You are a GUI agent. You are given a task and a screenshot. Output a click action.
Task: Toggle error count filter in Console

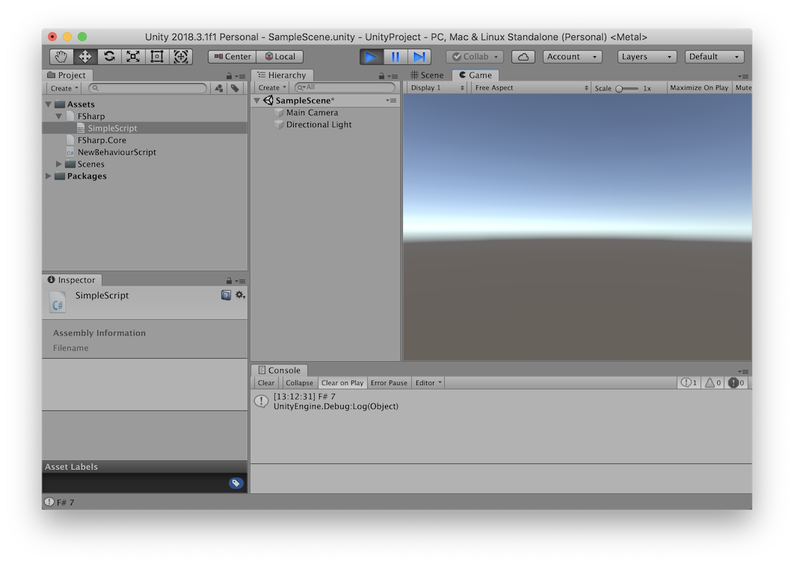pyautogui.click(x=736, y=383)
